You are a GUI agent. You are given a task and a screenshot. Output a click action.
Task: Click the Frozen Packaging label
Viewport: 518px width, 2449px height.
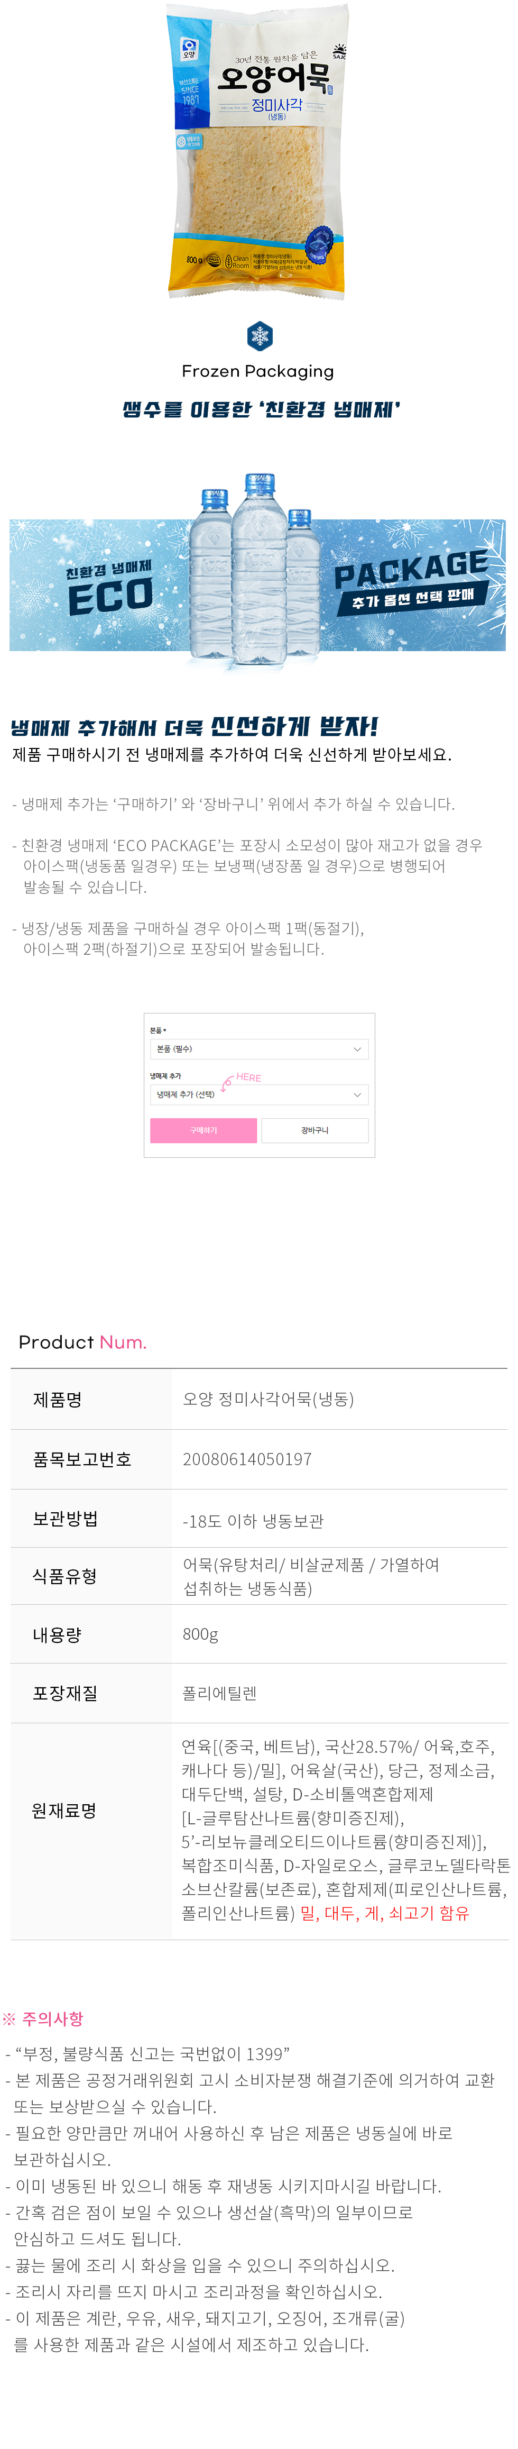click(257, 372)
